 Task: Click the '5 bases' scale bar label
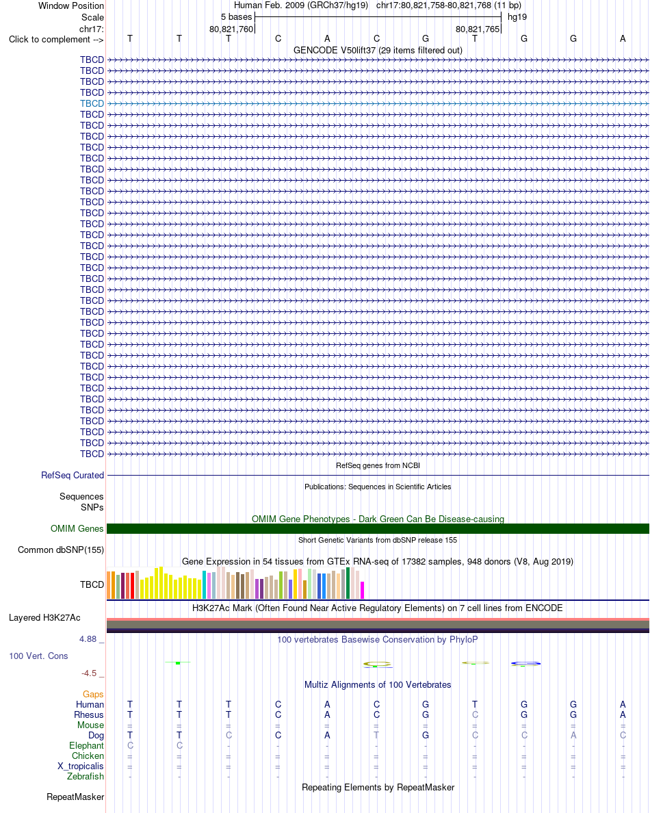236,17
